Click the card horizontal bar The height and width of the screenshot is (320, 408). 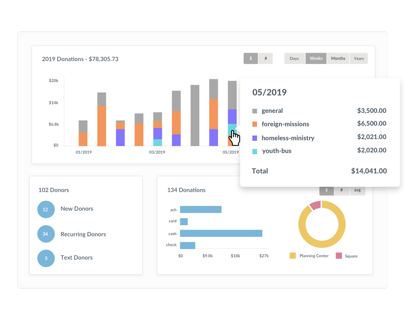[x=184, y=222]
